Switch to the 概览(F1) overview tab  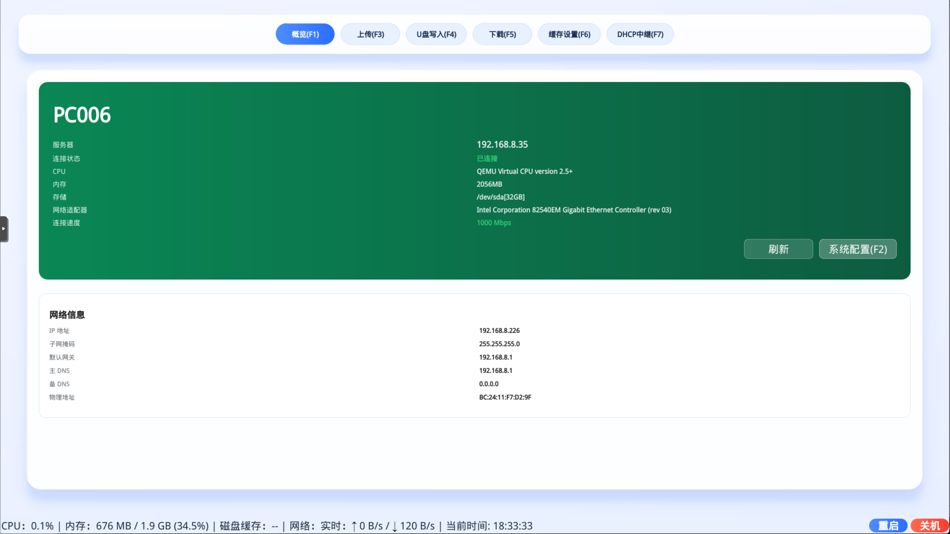tap(305, 34)
